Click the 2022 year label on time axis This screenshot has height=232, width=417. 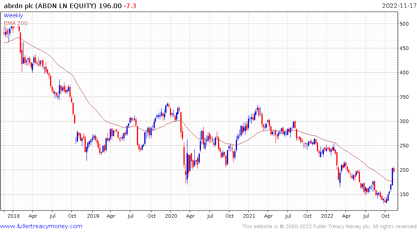pos(327,216)
